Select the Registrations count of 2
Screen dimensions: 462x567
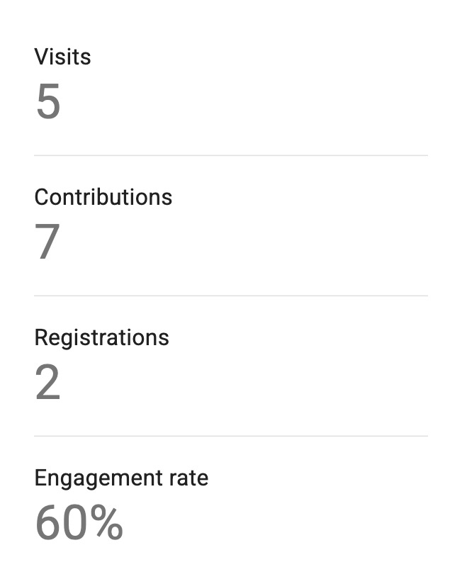pos(47,383)
